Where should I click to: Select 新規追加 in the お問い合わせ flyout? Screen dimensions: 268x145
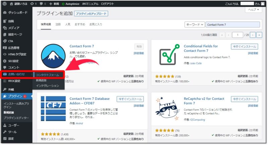41,80
